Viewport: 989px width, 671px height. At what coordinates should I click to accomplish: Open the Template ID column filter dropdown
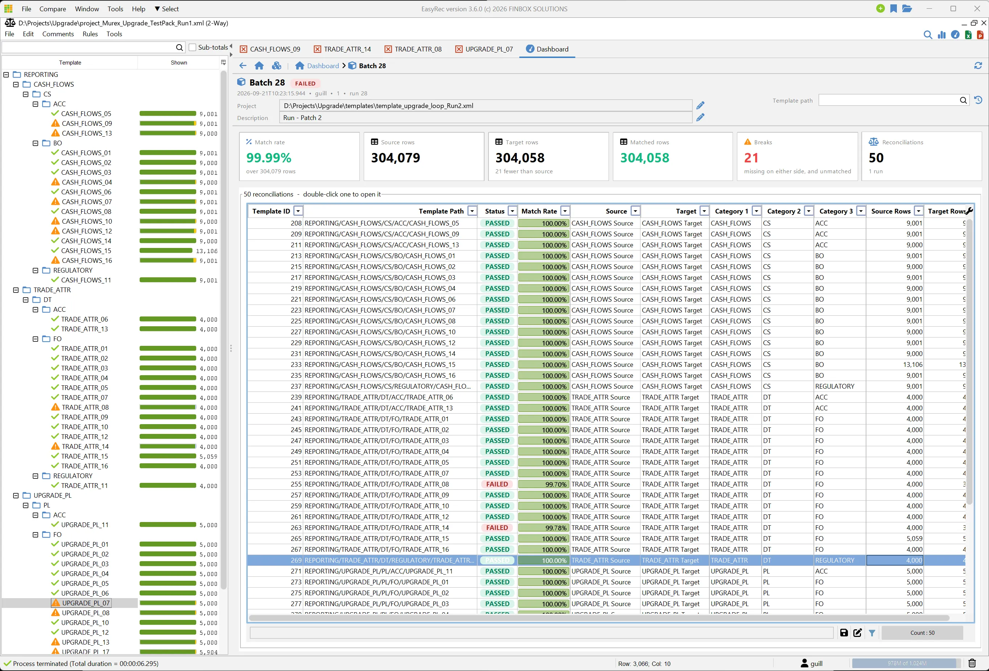tap(298, 211)
